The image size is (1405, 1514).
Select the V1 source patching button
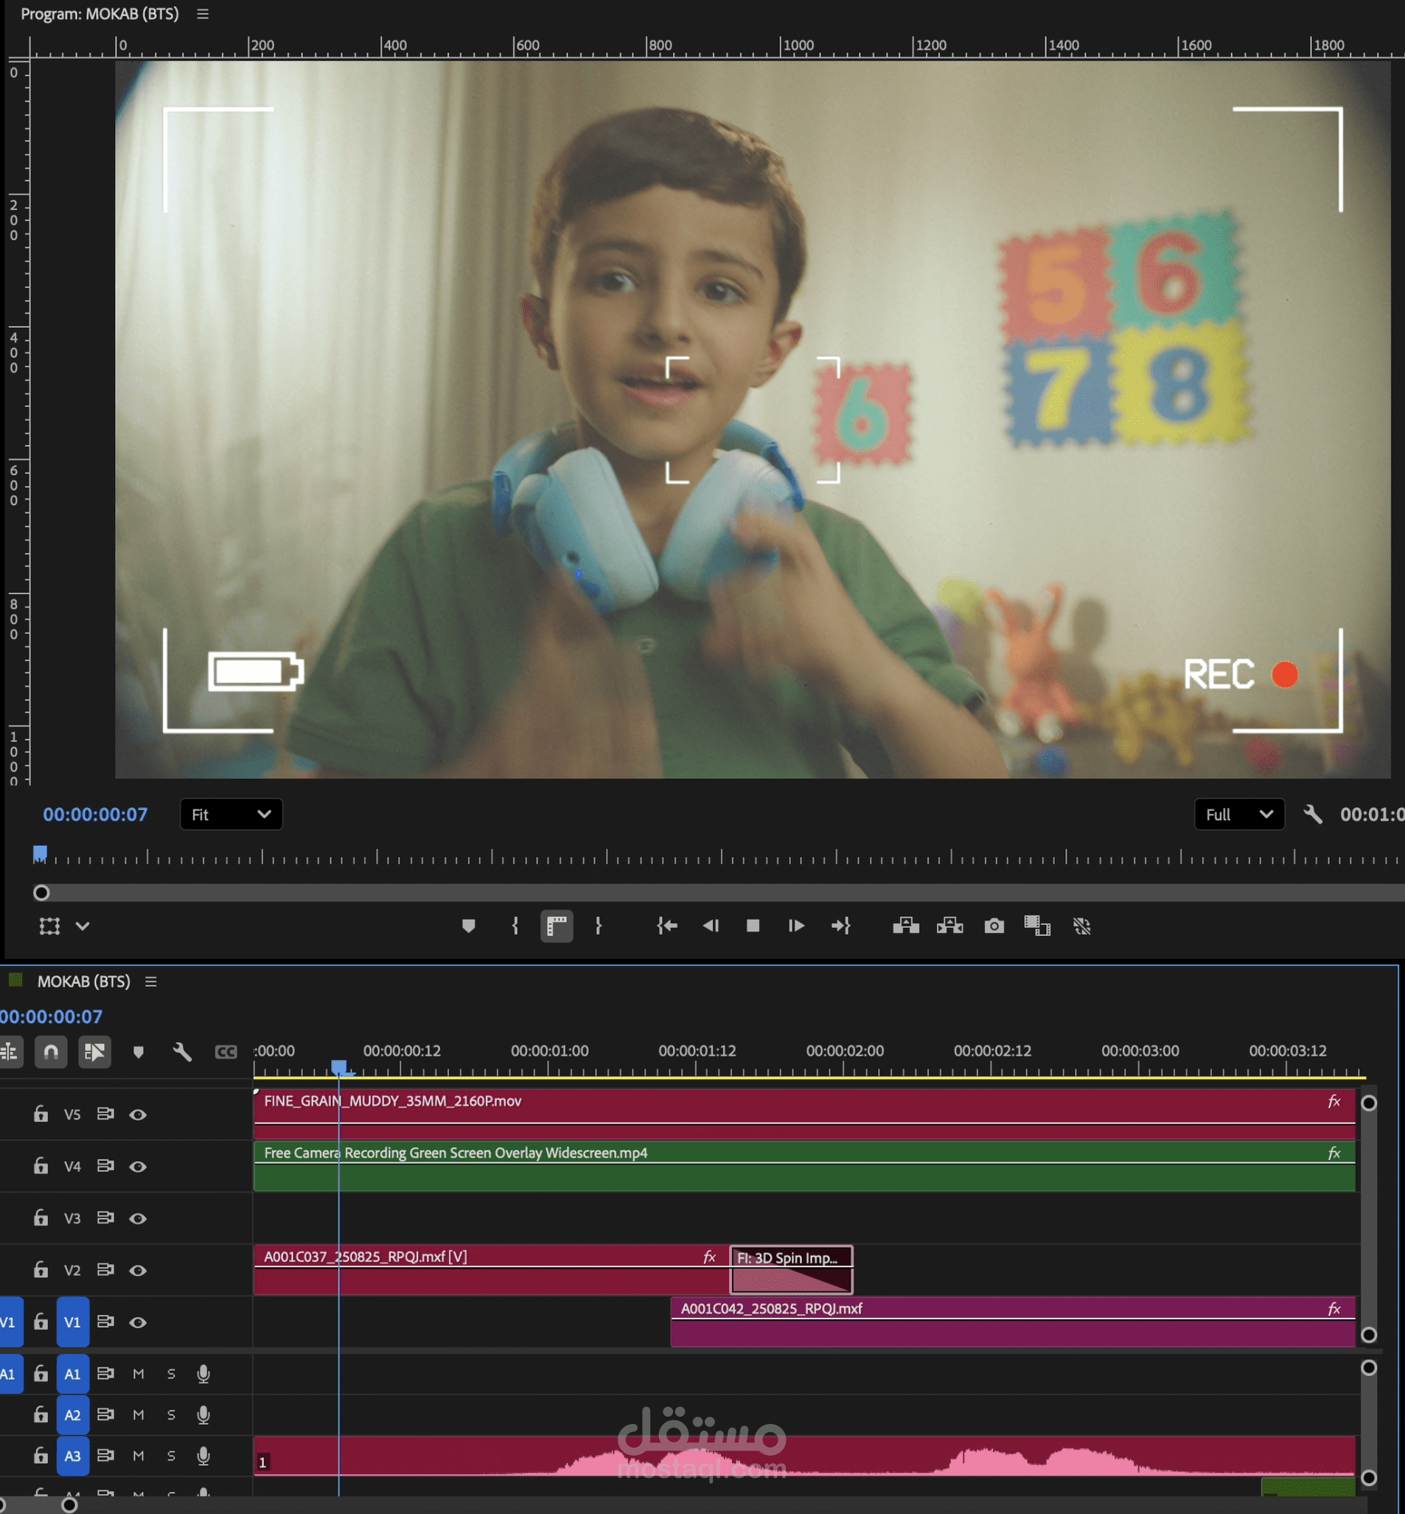[10, 1322]
